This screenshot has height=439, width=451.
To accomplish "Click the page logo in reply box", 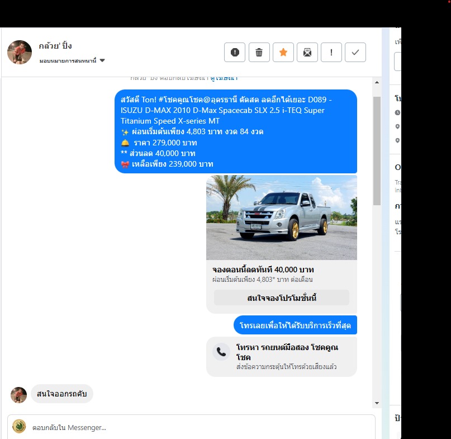I will pos(19,426).
